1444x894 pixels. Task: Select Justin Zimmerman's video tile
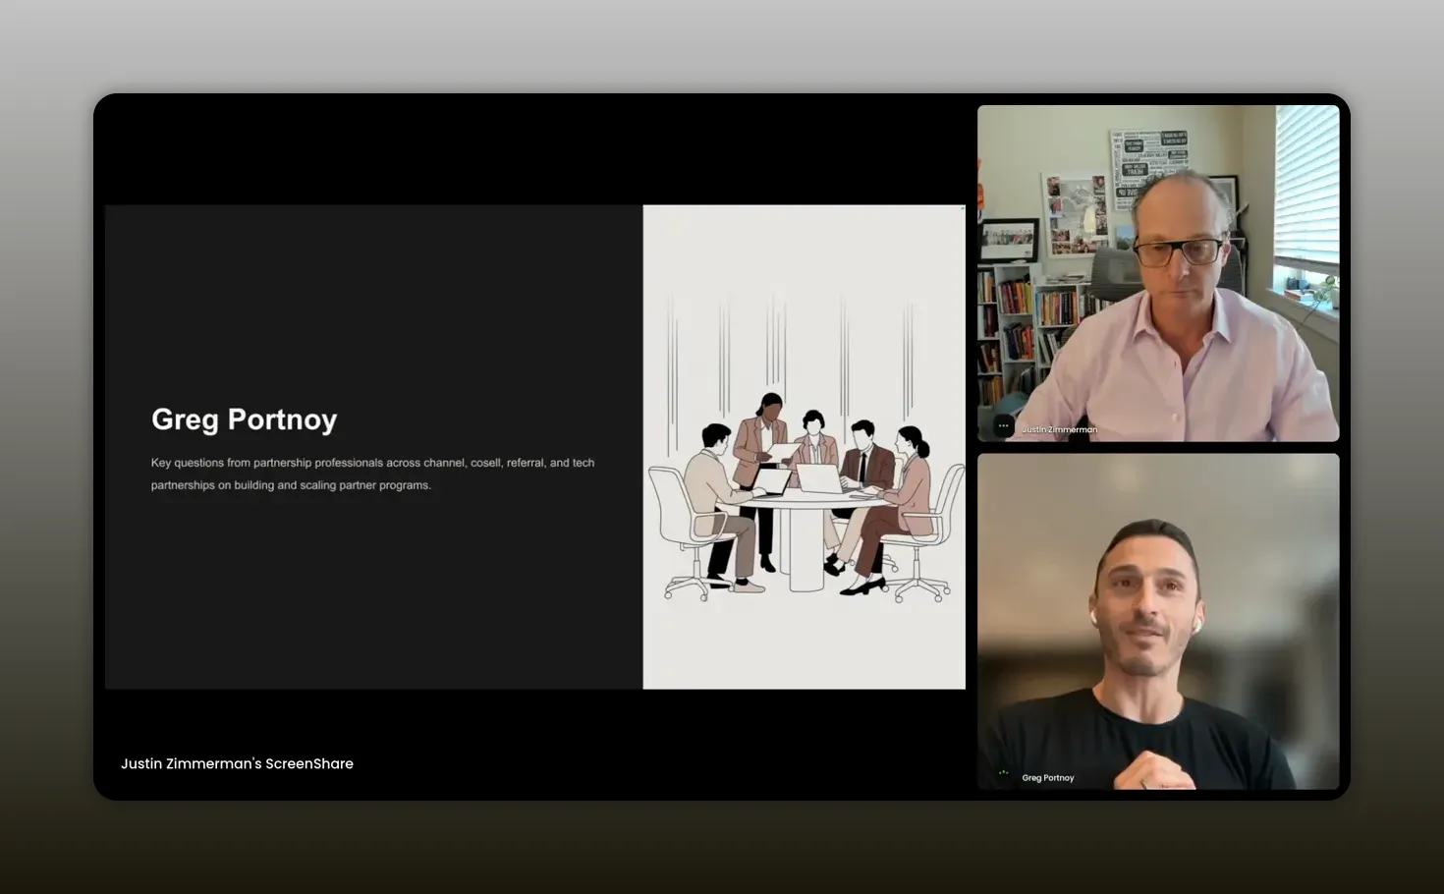coord(1157,272)
